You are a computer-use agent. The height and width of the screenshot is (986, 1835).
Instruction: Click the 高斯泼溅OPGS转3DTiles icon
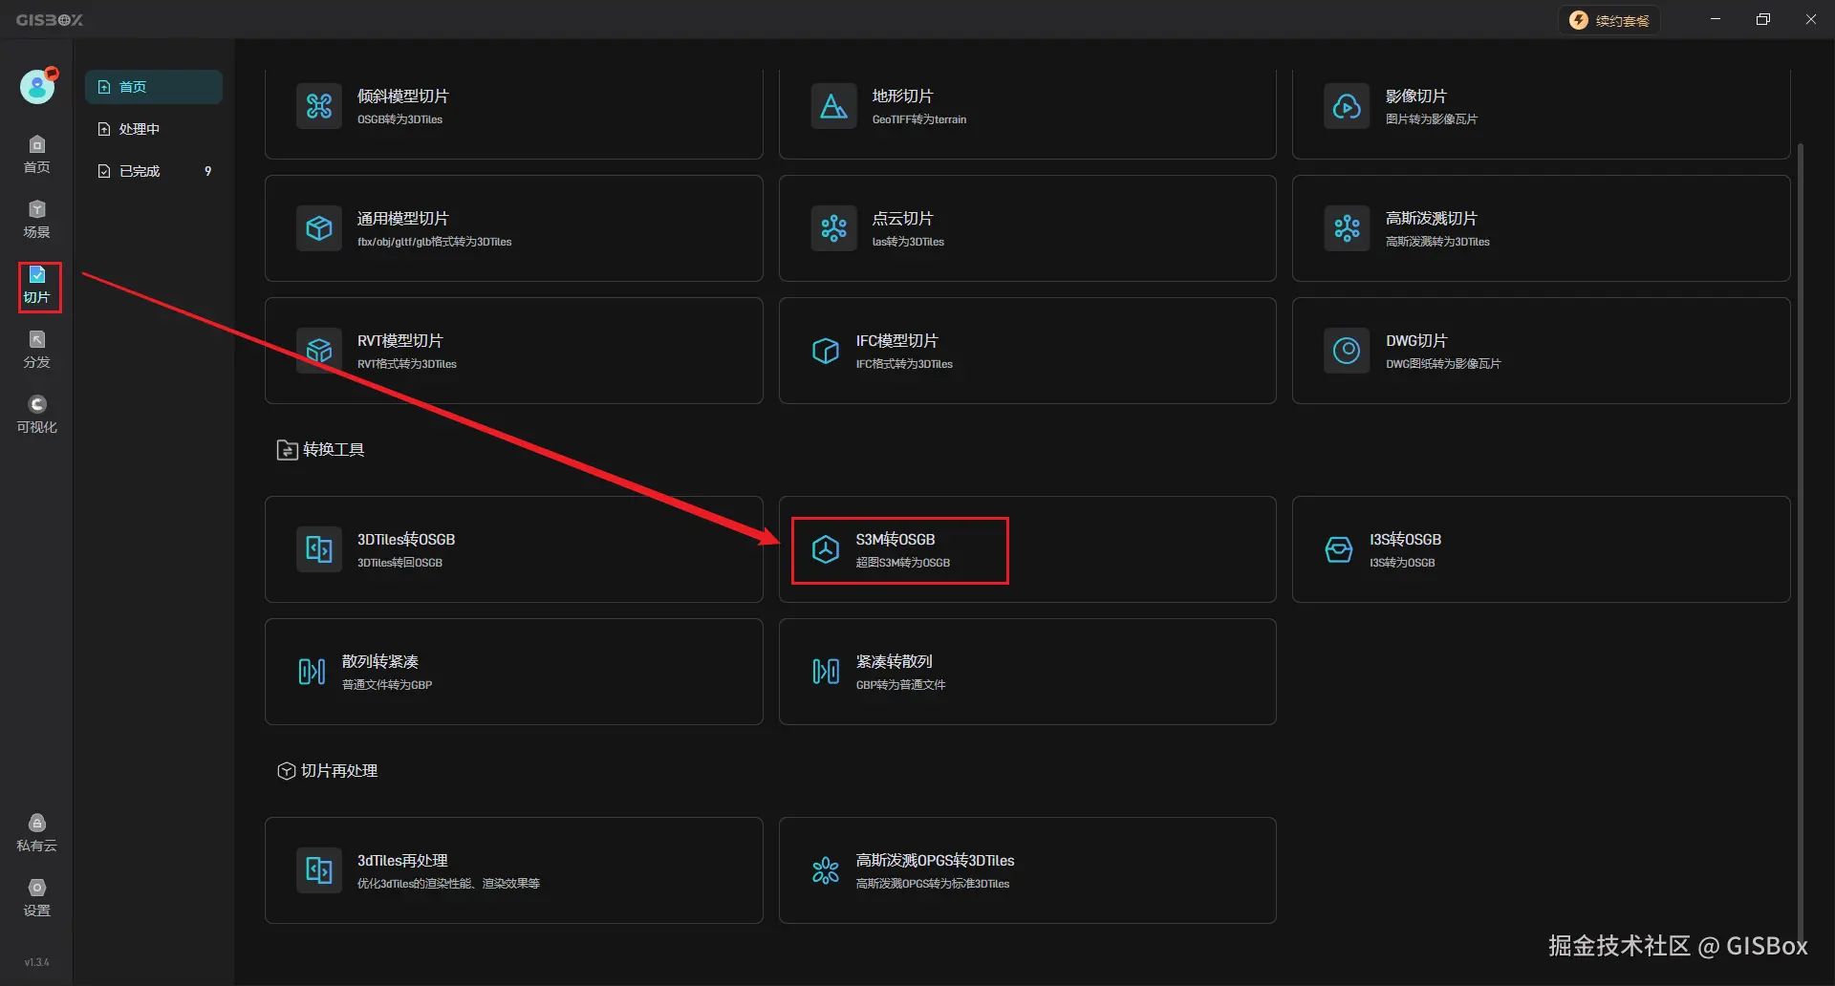coord(826,870)
